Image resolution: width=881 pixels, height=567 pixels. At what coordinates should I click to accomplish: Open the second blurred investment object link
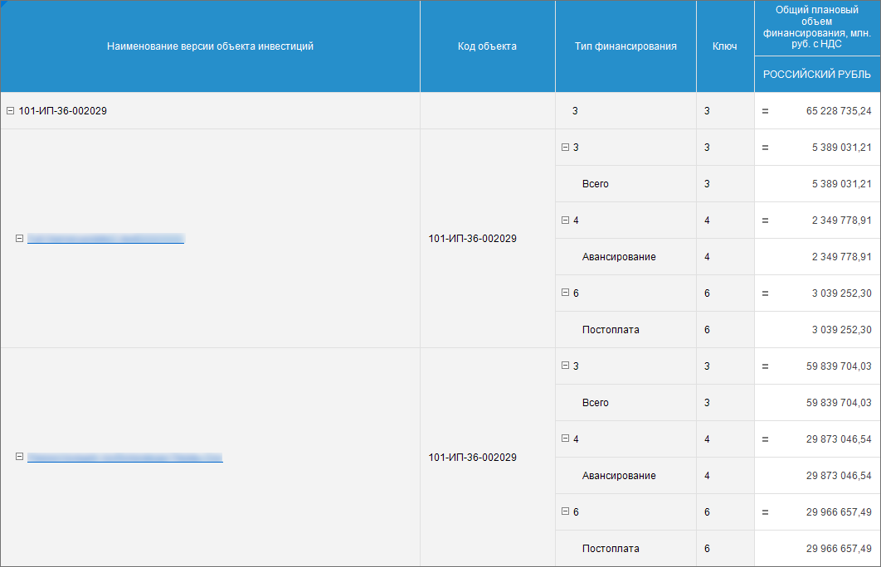(x=124, y=457)
